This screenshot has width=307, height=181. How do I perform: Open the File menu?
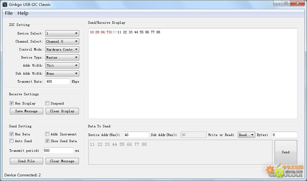tap(9, 13)
